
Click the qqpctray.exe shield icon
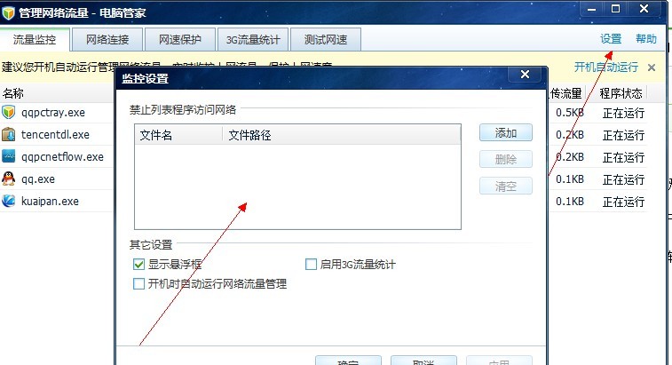point(9,113)
